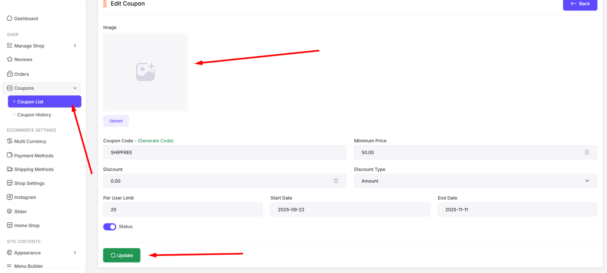
Task: Open Coupon History menu item
Action: pyautogui.click(x=34, y=115)
